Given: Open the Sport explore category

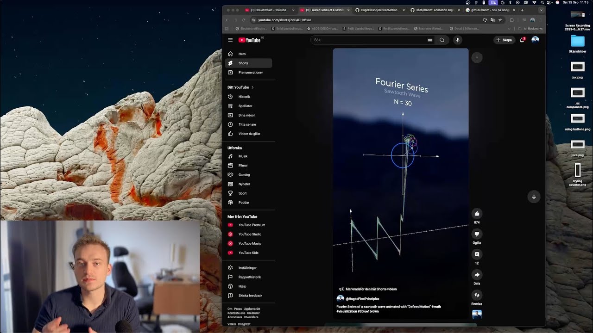Looking at the screenshot, I should pos(249,193).
